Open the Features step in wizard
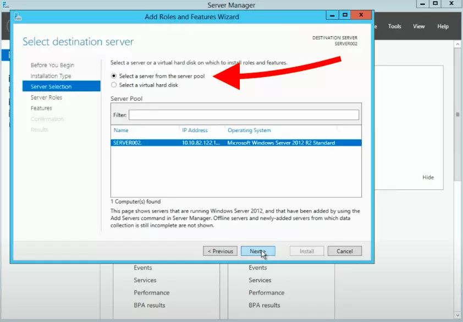This screenshot has width=463, height=322. coord(41,108)
